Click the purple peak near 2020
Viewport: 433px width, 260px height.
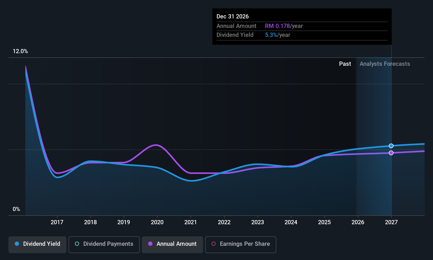[x=156, y=145]
